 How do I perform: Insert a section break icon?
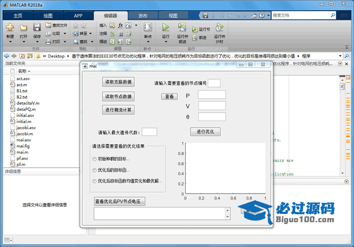(x=112, y=25)
